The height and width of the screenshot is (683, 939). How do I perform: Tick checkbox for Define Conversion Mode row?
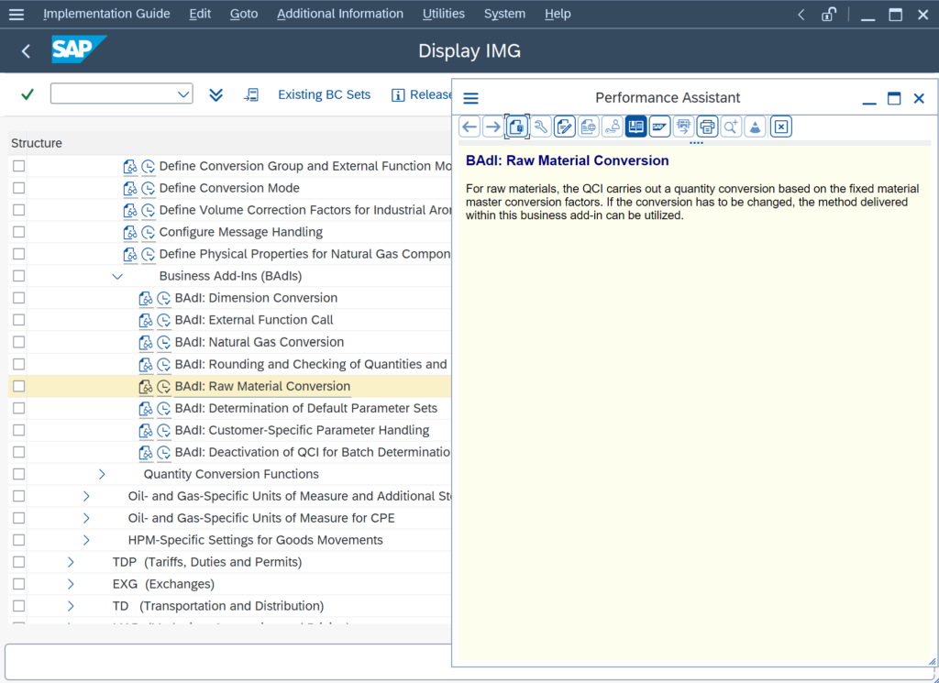(19, 188)
